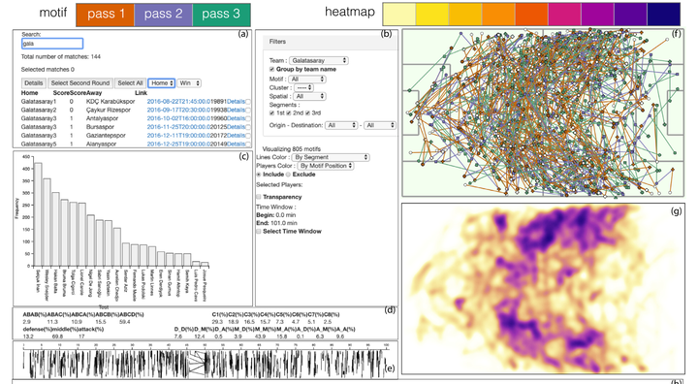698x384 pixels.
Task: Click the Details button above match table
Action: click(33, 82)
